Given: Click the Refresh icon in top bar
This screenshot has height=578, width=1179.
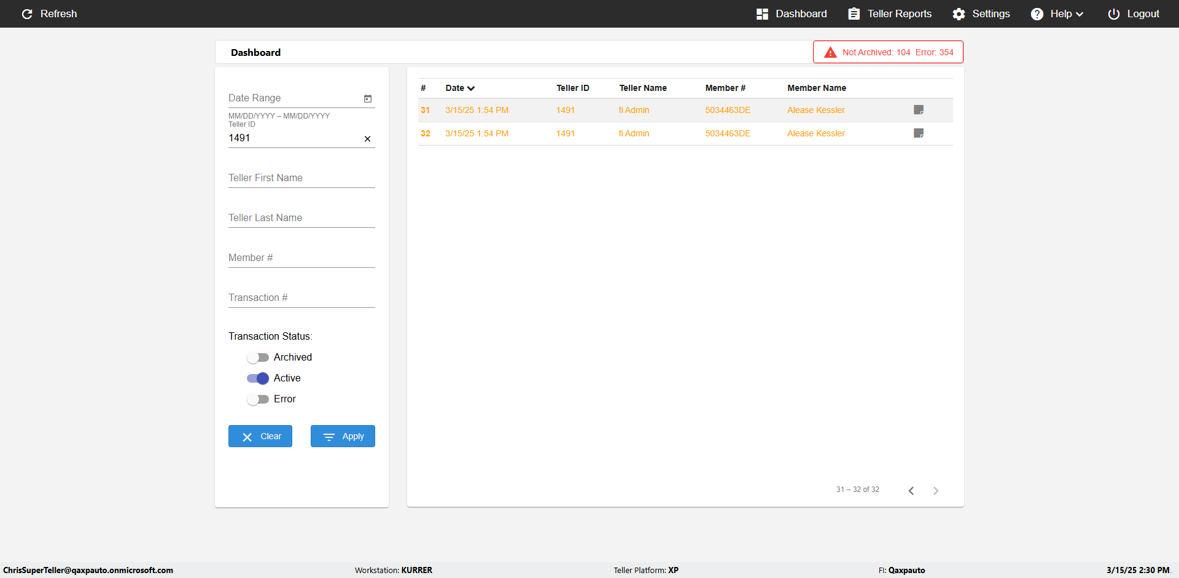Looking at the screenshot, I should click(x=27, y=14).
